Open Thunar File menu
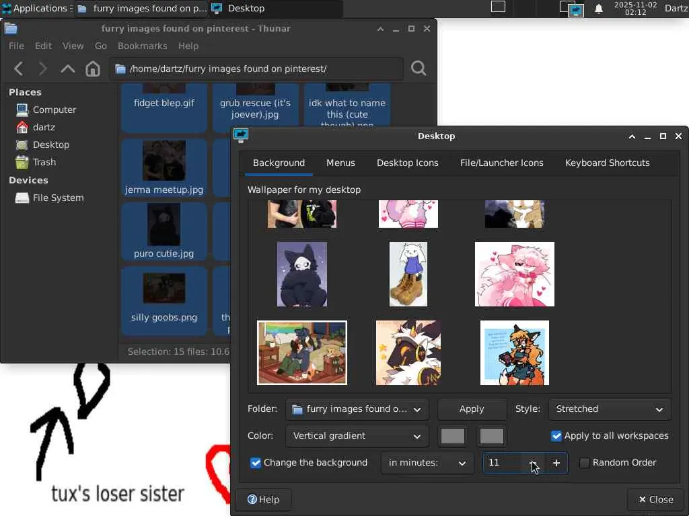This screenshot has height=516, width=689. (x=16, y=46)
